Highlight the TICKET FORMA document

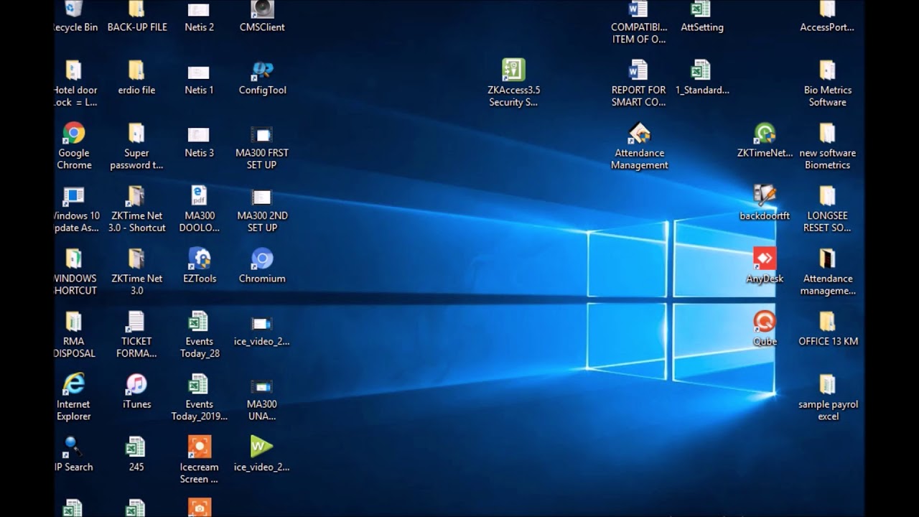click(136, 335)
